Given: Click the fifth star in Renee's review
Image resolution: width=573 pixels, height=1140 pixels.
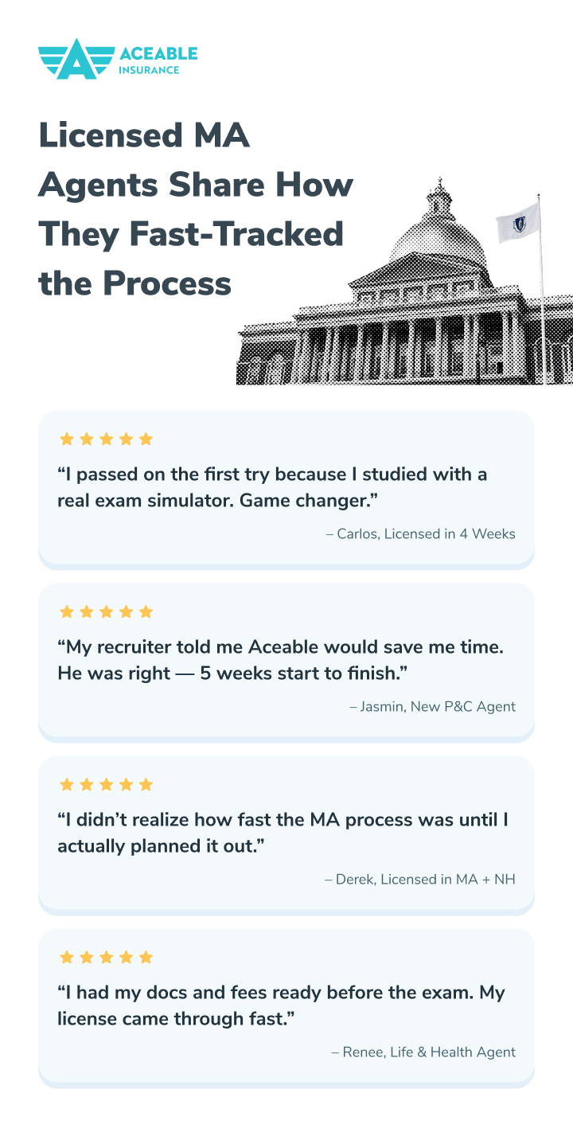Looking at the screenshot, I should (x=146, y=958).
